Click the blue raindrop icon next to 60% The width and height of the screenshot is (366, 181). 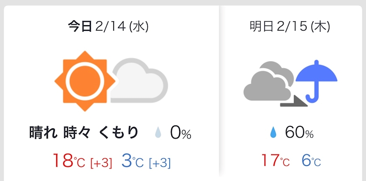point(273,133)
